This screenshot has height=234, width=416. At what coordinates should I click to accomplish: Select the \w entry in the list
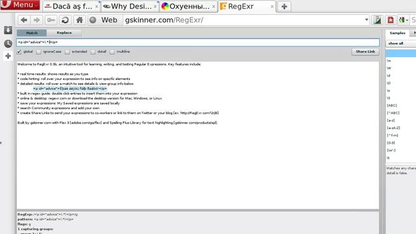401,60
